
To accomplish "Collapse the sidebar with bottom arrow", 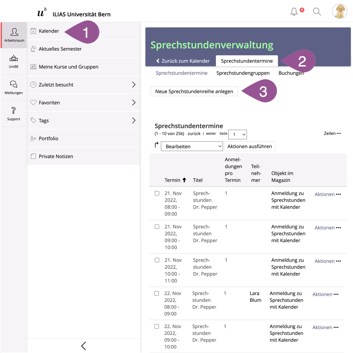I will point(84,346).
